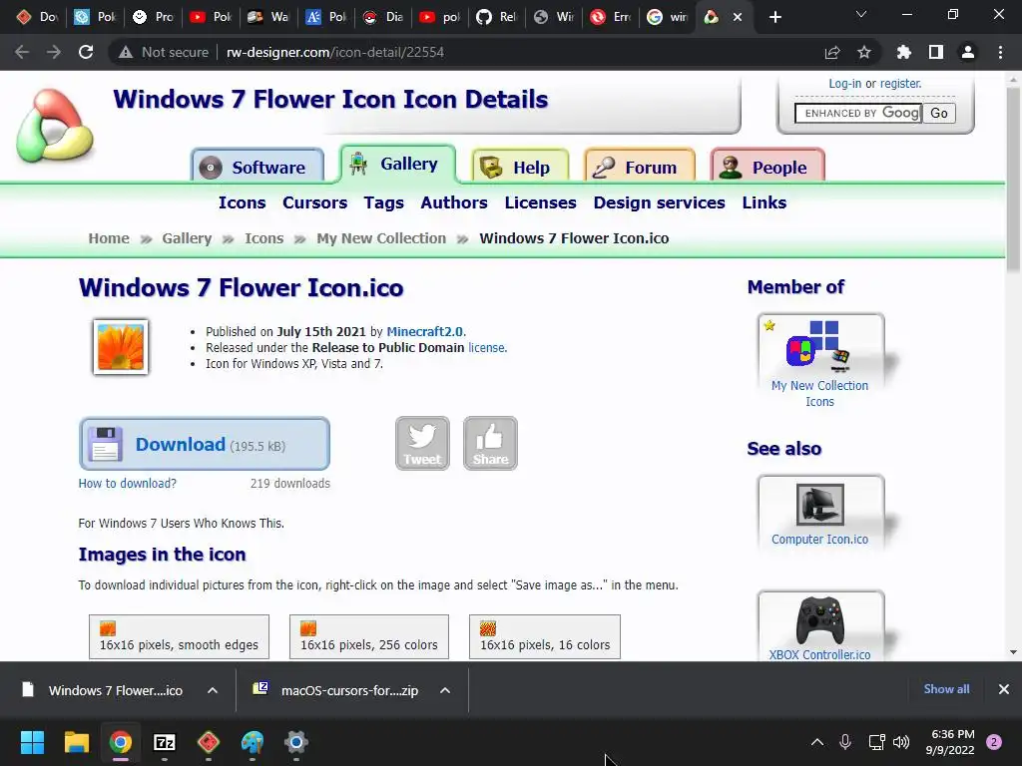Bookmark this page with star icon
Viewport: 1022px width, 766px height.
pyautogui.click(x=864, y=52)
